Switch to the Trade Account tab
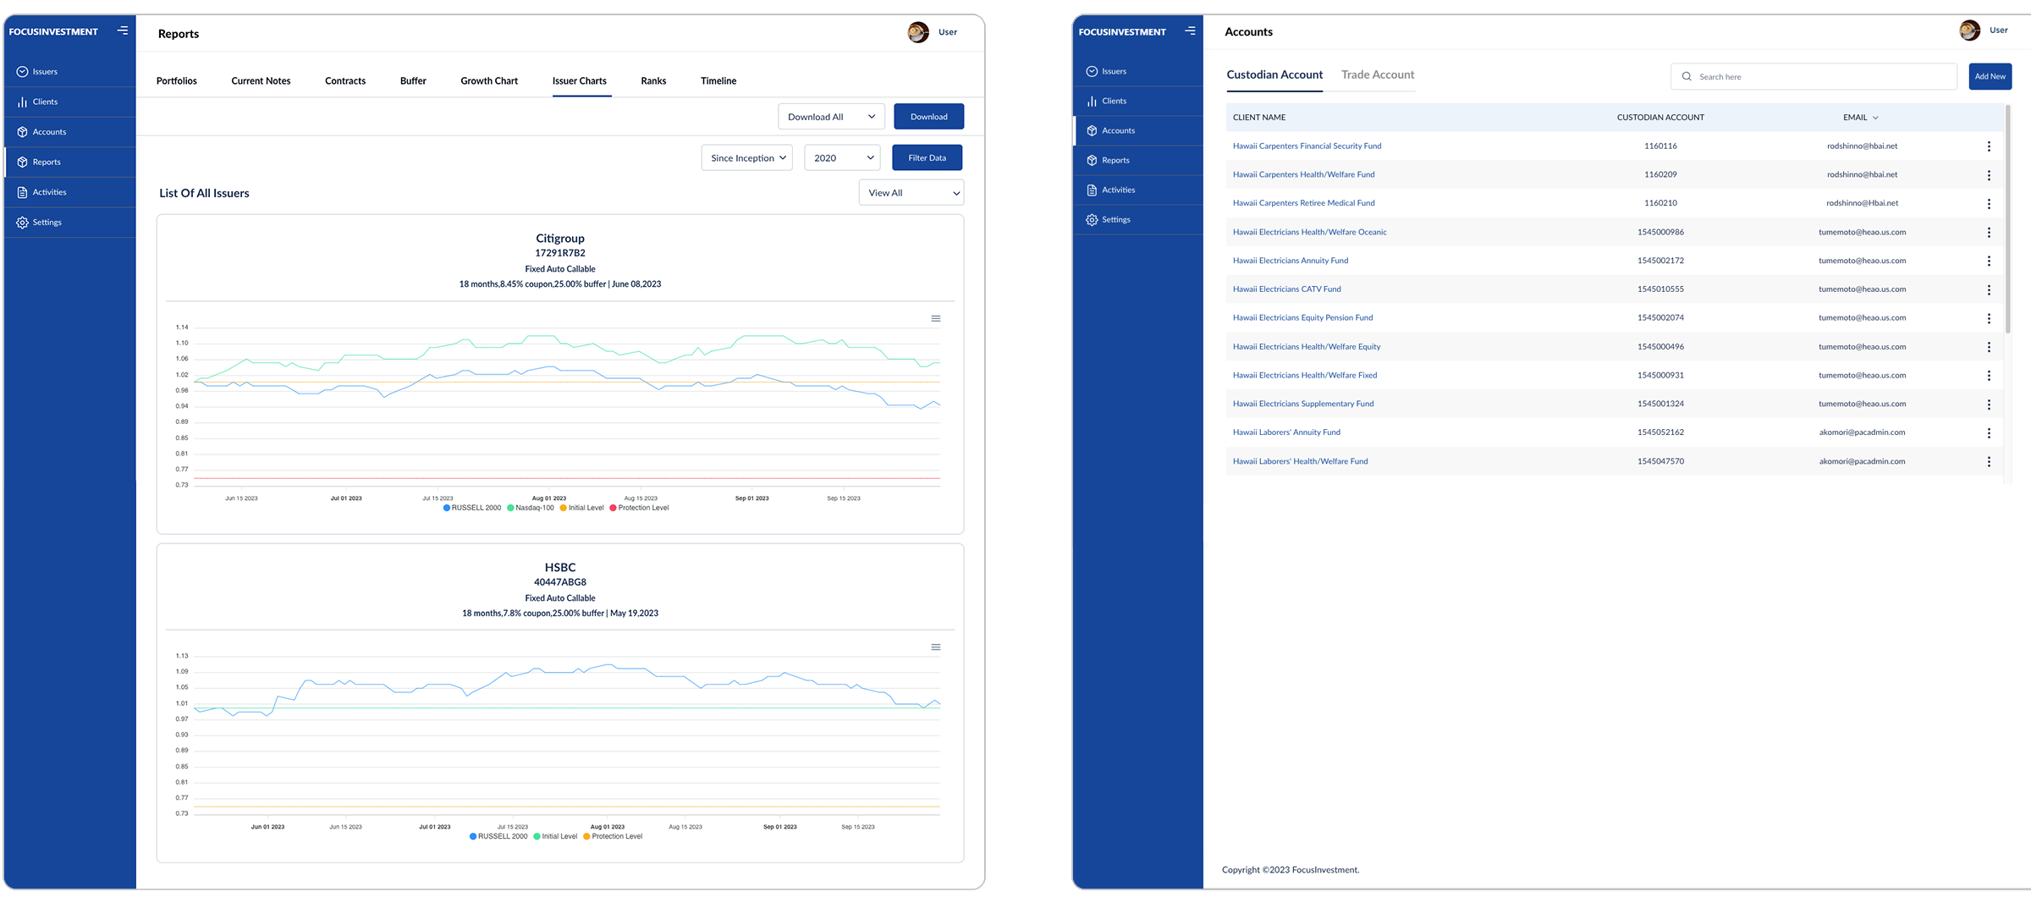The width and height of the screenshot is (2031, 903). (1377, 74)
